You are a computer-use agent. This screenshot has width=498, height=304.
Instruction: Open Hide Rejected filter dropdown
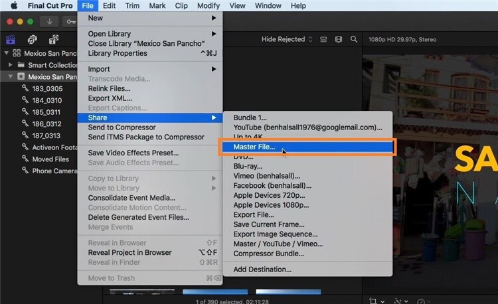(287, 39)
